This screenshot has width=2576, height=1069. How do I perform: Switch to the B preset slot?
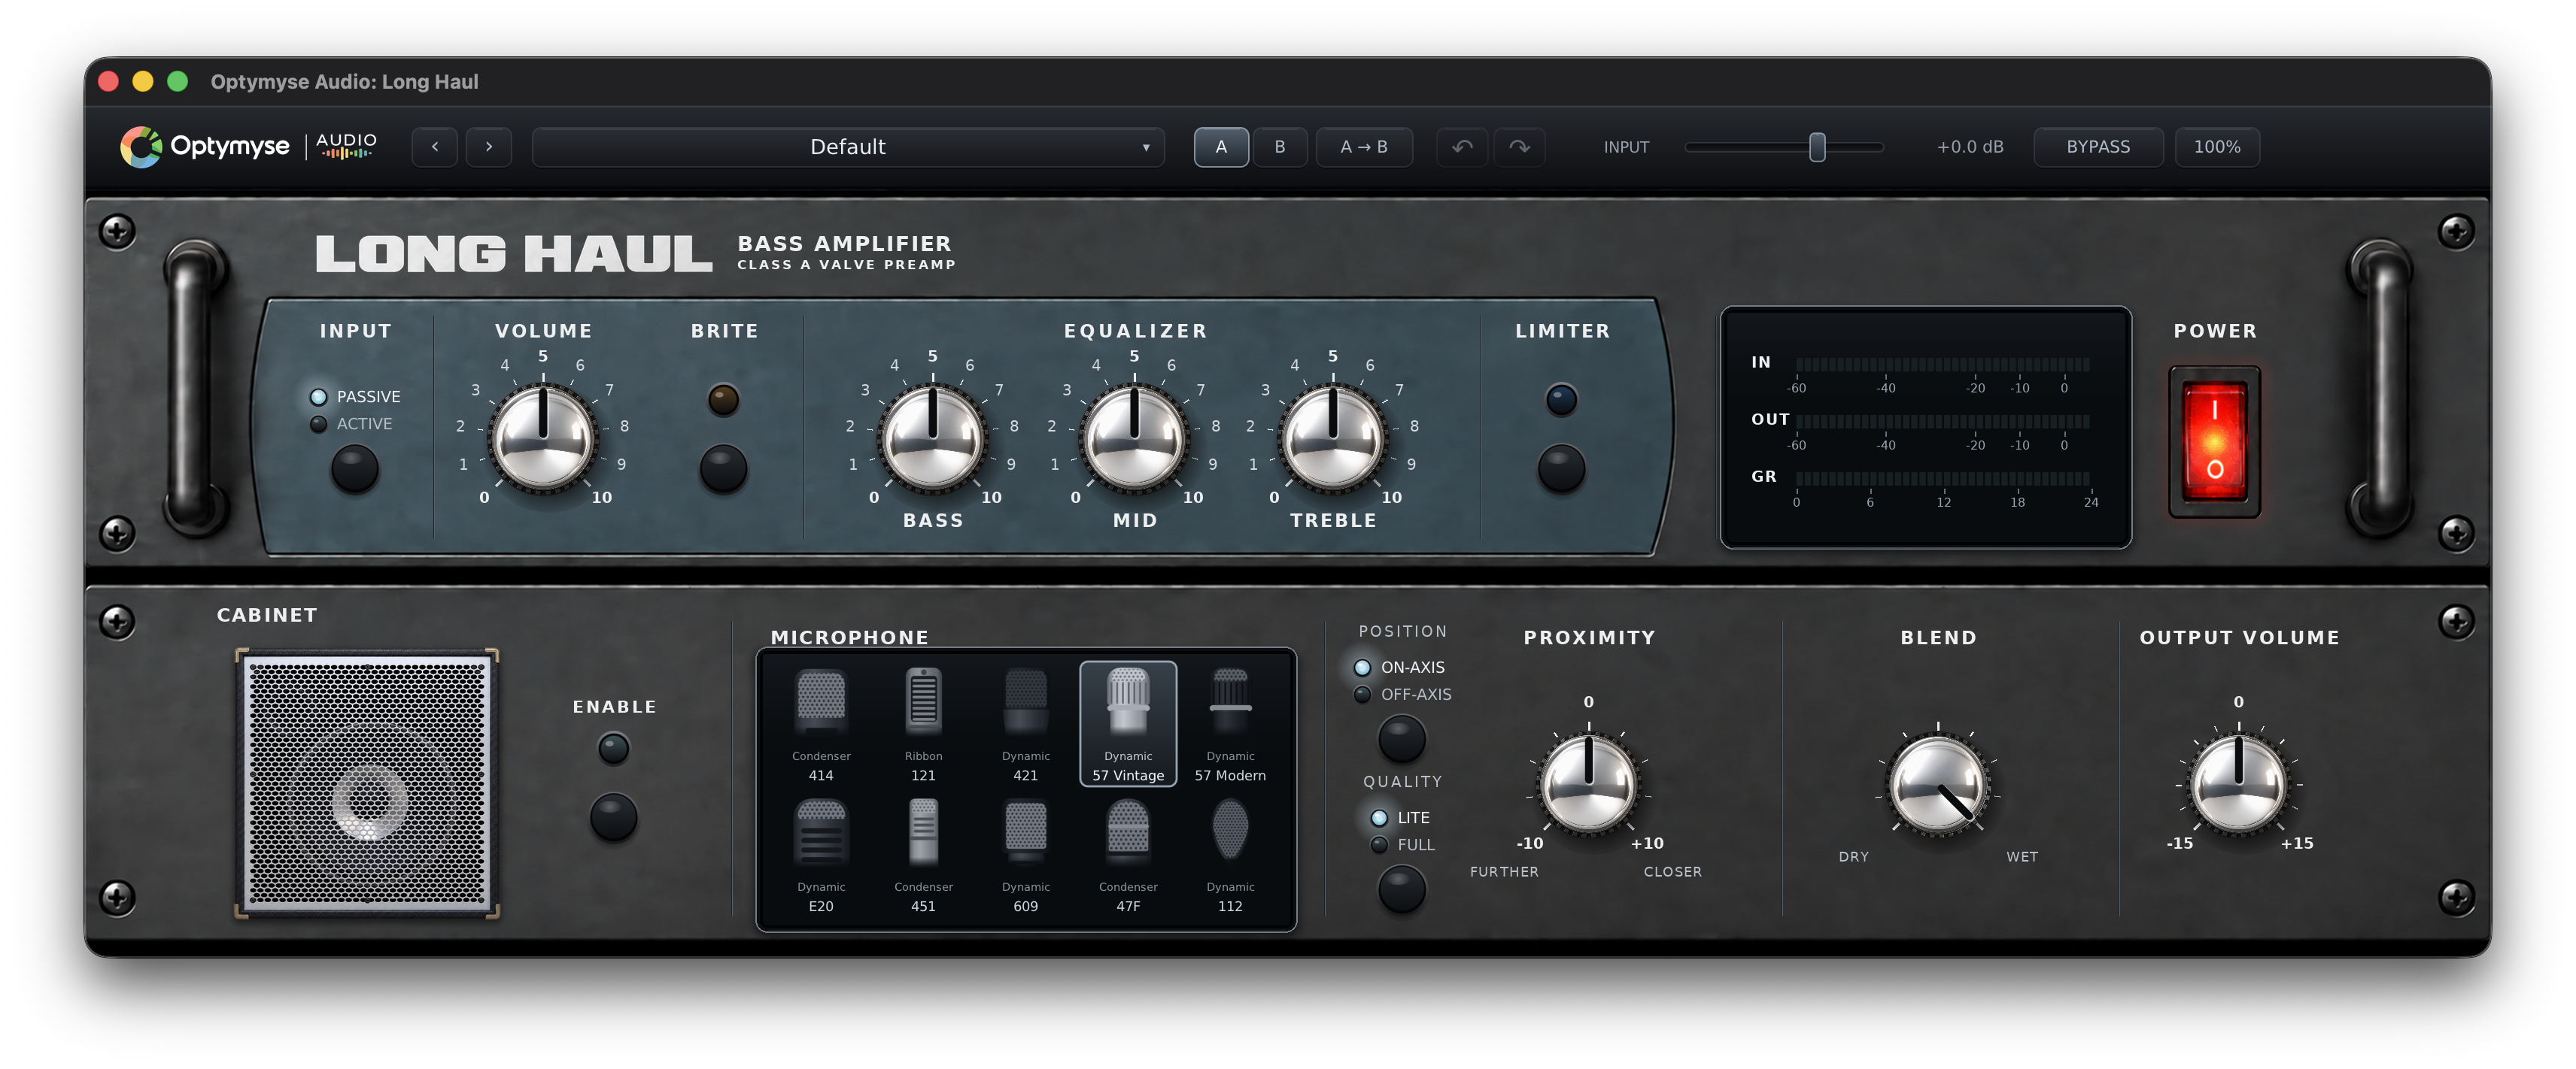click(1279, 147)
